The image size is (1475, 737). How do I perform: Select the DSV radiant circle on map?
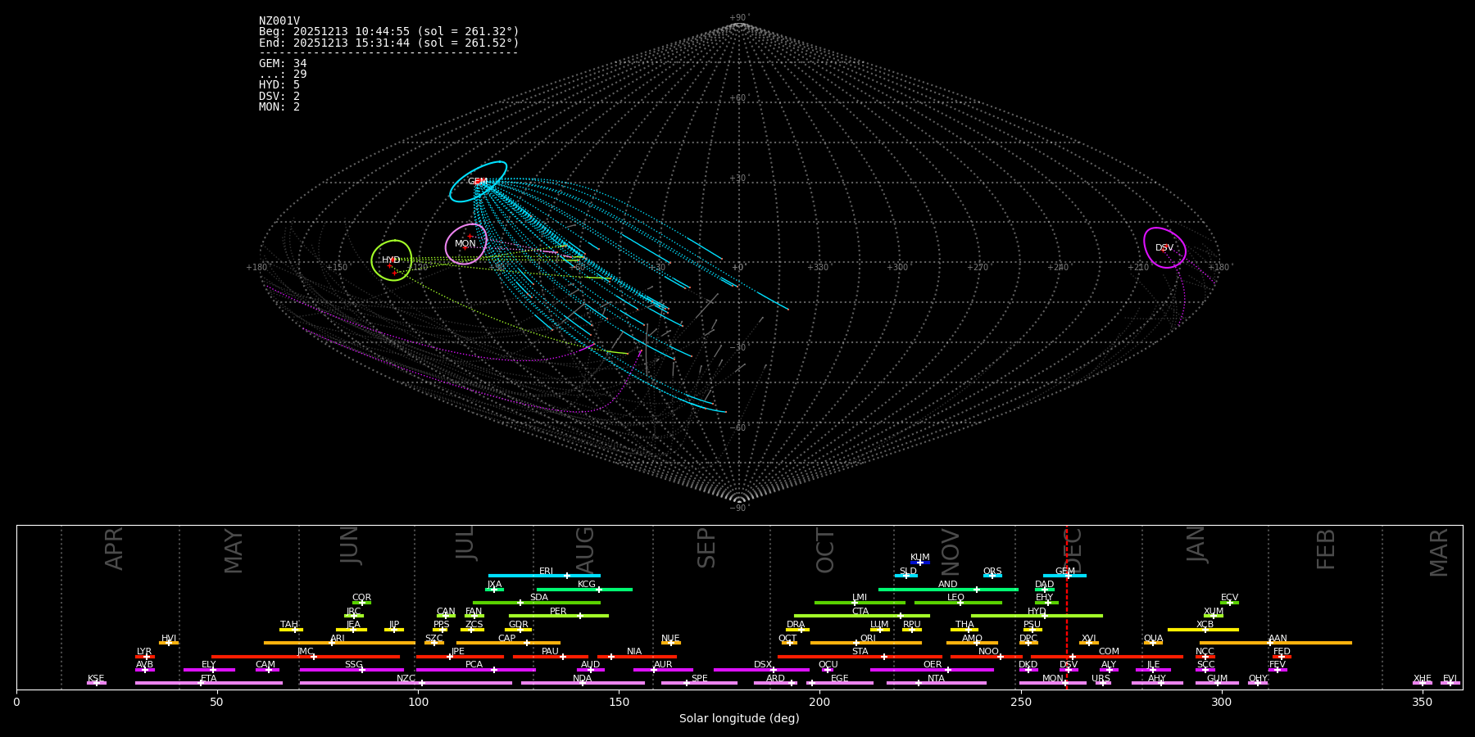point(1164,248)
